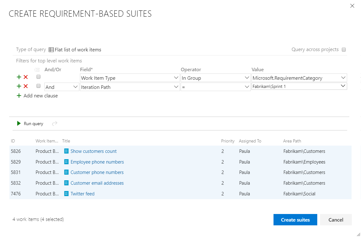The height and width of the screenshot is (237, 361).
Task: Insert clause above Iteration Path row
Action: 19,86
